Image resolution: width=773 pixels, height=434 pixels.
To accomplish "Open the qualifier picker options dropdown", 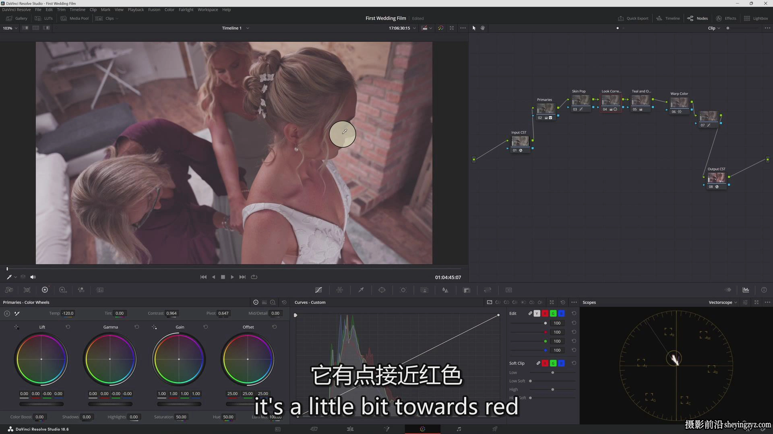I will click(x=16, y=277).
